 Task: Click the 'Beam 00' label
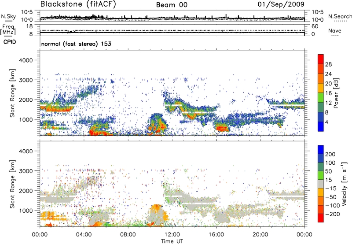pyautogui.click(x=172, y=5)
